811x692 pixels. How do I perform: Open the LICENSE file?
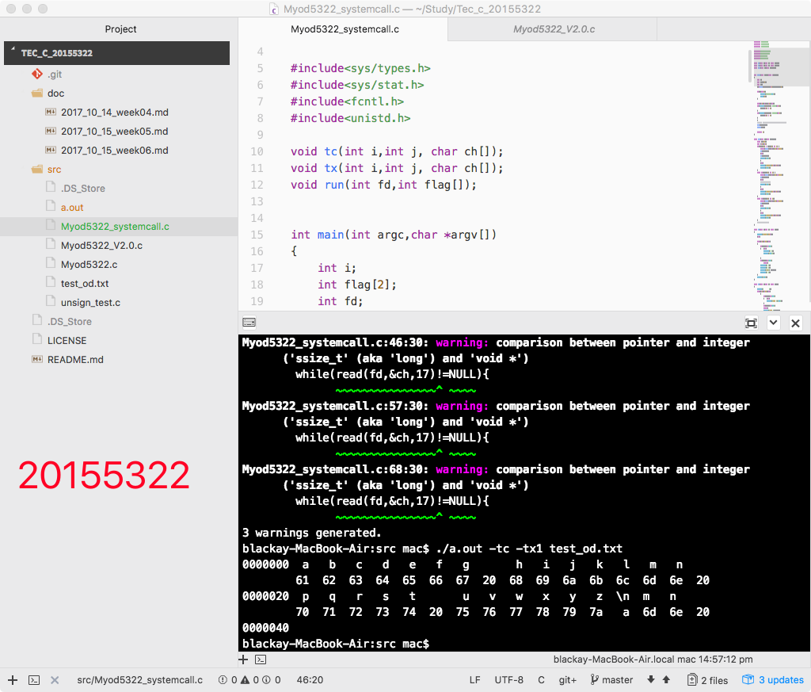[67, 341]
